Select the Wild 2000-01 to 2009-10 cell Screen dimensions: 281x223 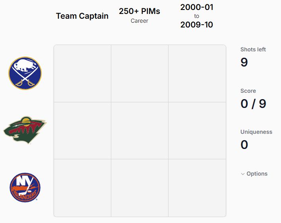tap(197, 131)
